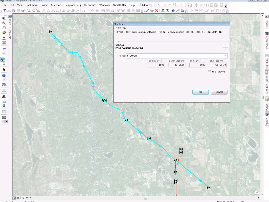This screenshot has width=269, height=202.
Task: Select the Measure ruler tool
Action: tap(4, 91)
